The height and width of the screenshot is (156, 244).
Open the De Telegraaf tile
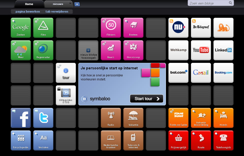201,28
